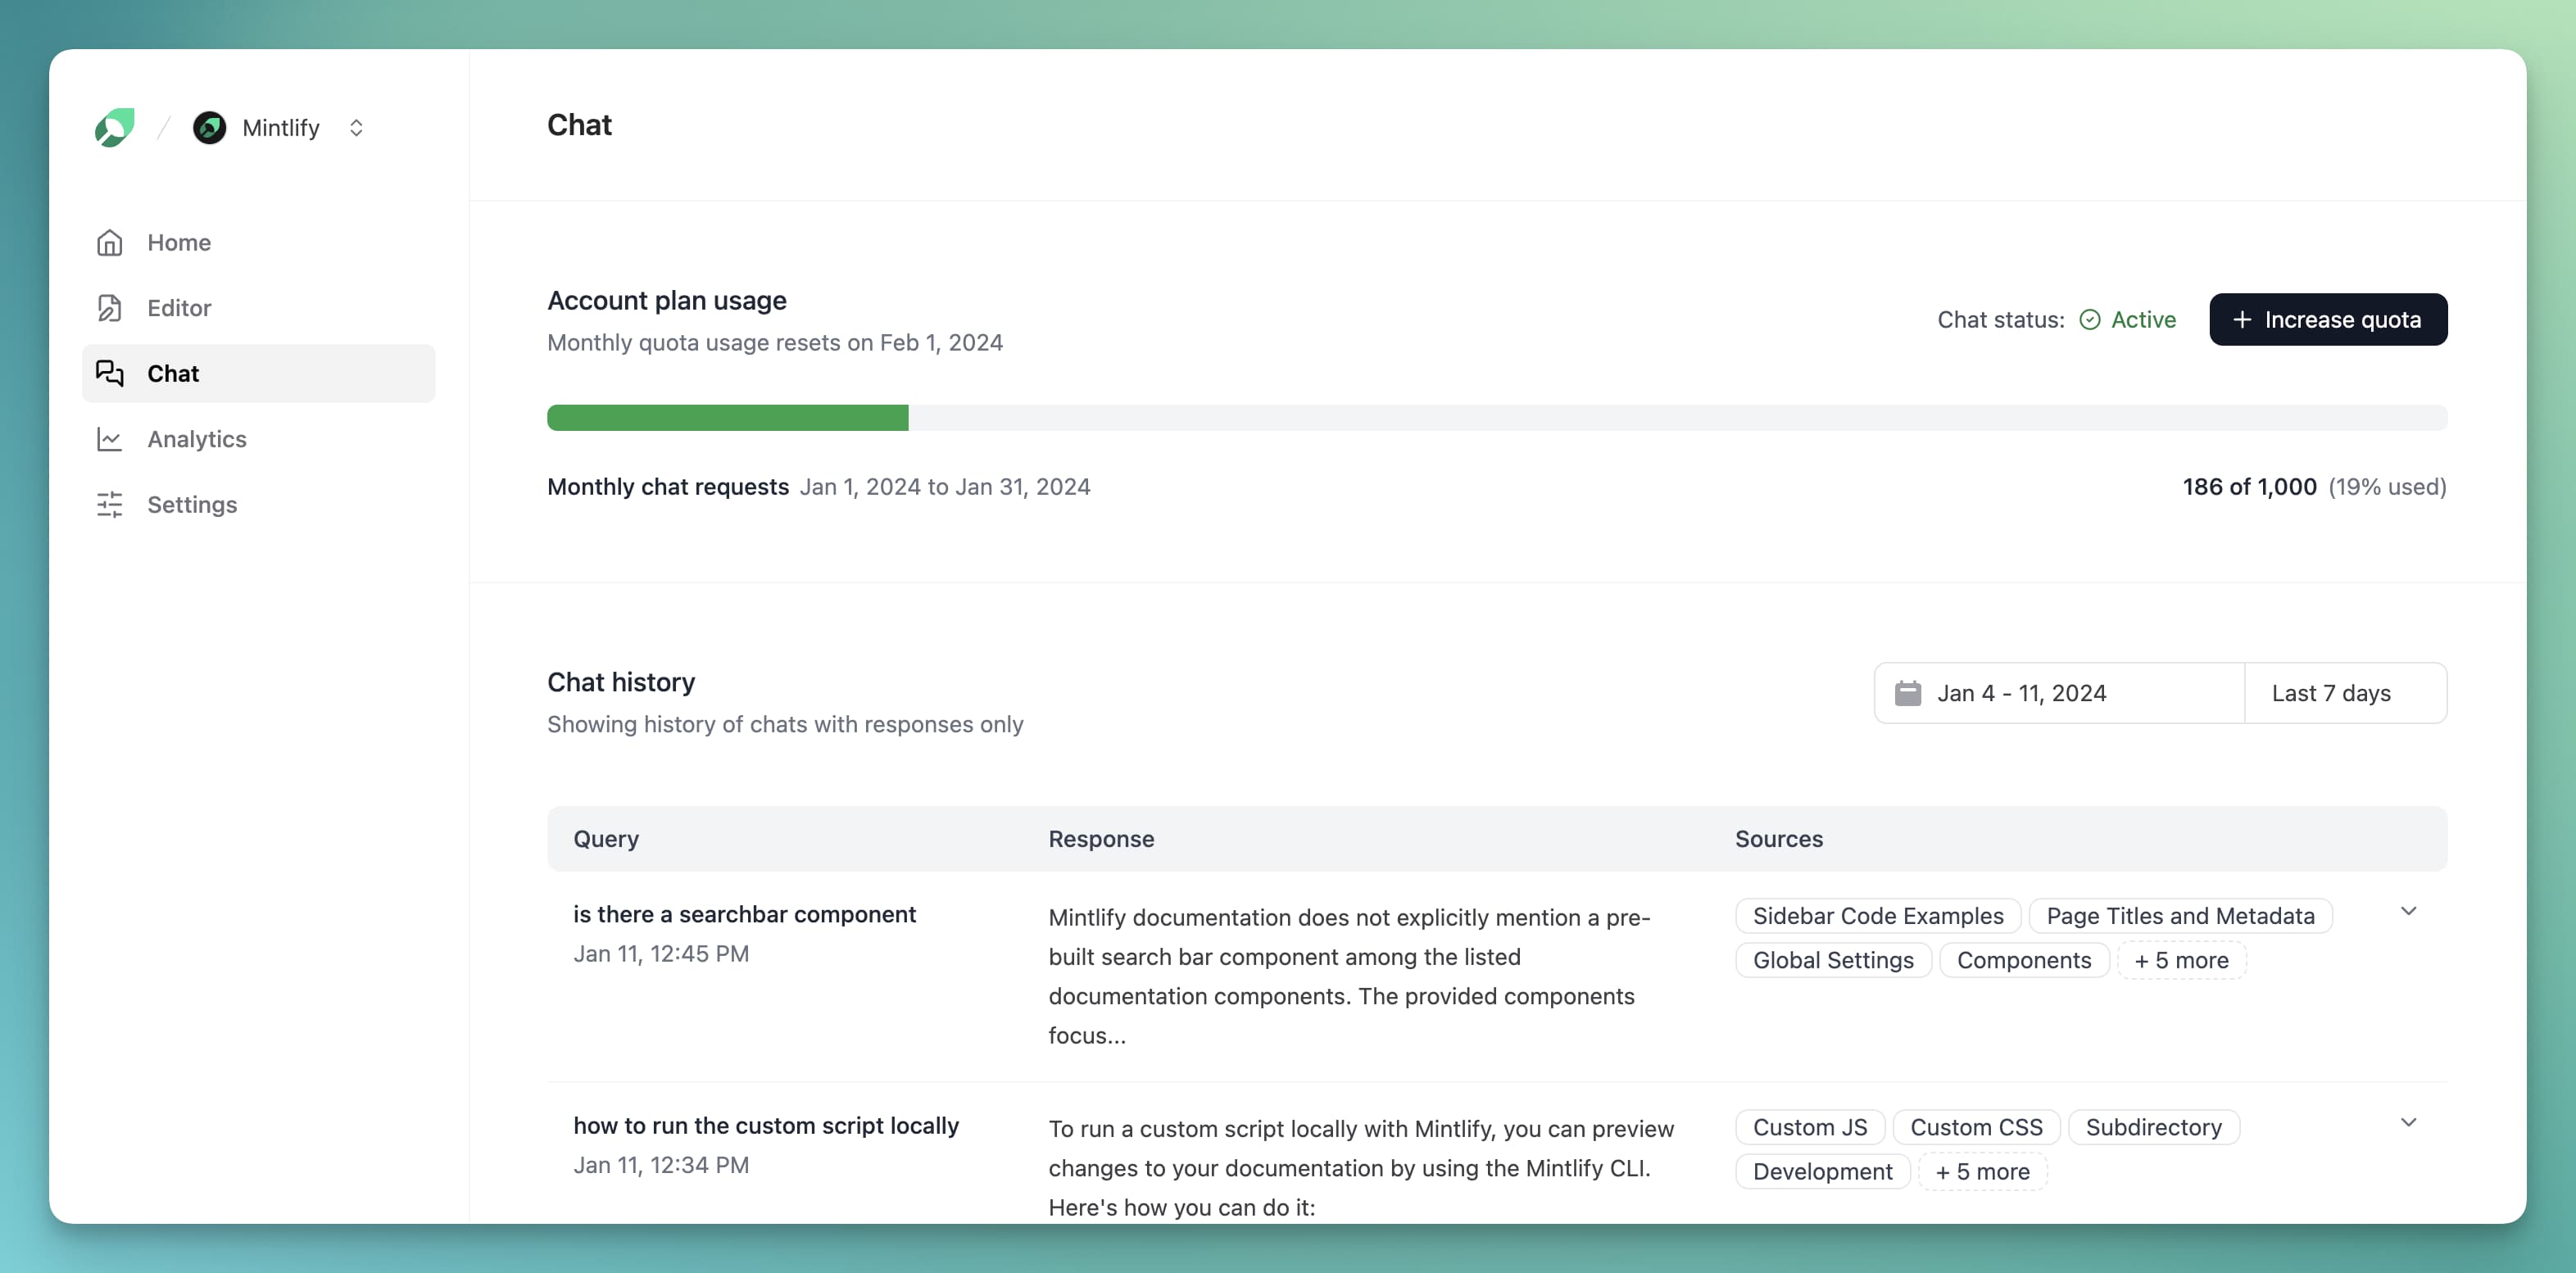Expand the custom script query row
Screen dimensions: 2576x1273
tap(2408, 1122)
